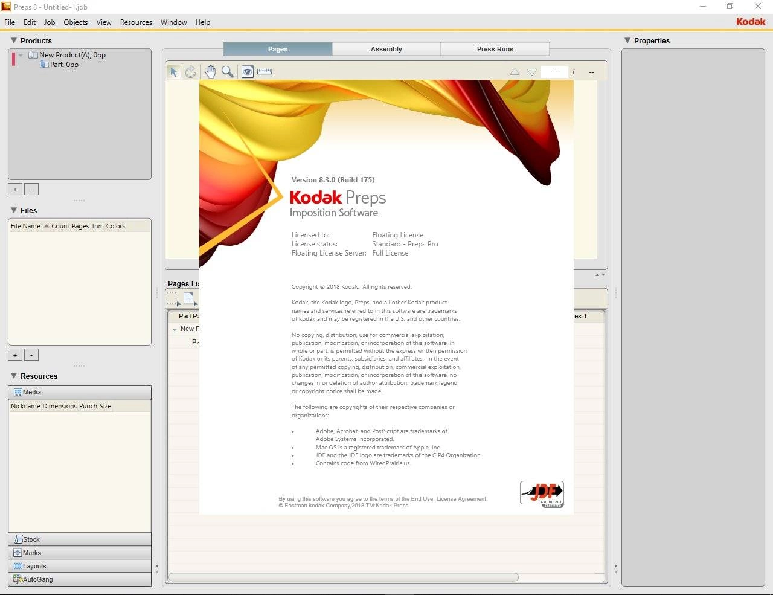Screen dimensions: 773x595
Task: Open the Job menu
Action: pos(50,22)
